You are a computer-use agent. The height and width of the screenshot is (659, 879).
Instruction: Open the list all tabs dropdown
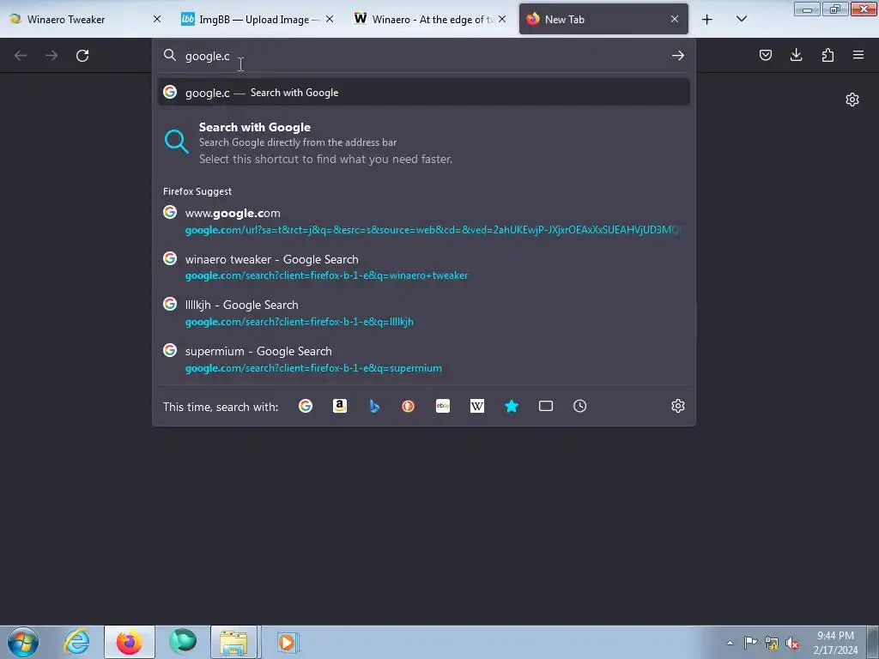click(x=741, y=19)
